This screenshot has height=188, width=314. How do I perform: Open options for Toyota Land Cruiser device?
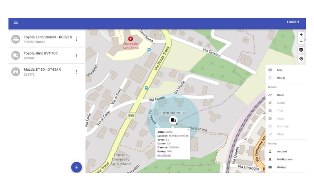tap(76, 39)
